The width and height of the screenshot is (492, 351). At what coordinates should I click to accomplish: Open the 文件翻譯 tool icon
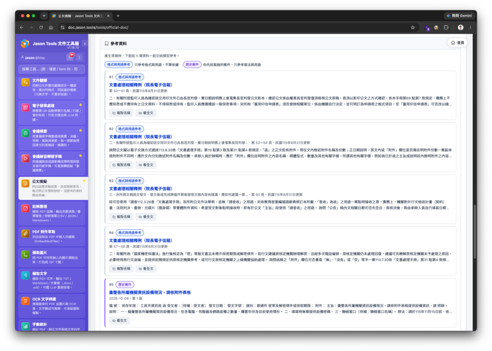click(x=25, y=82)
